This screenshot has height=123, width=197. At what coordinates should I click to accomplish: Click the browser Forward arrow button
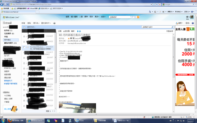pos(5,5)
